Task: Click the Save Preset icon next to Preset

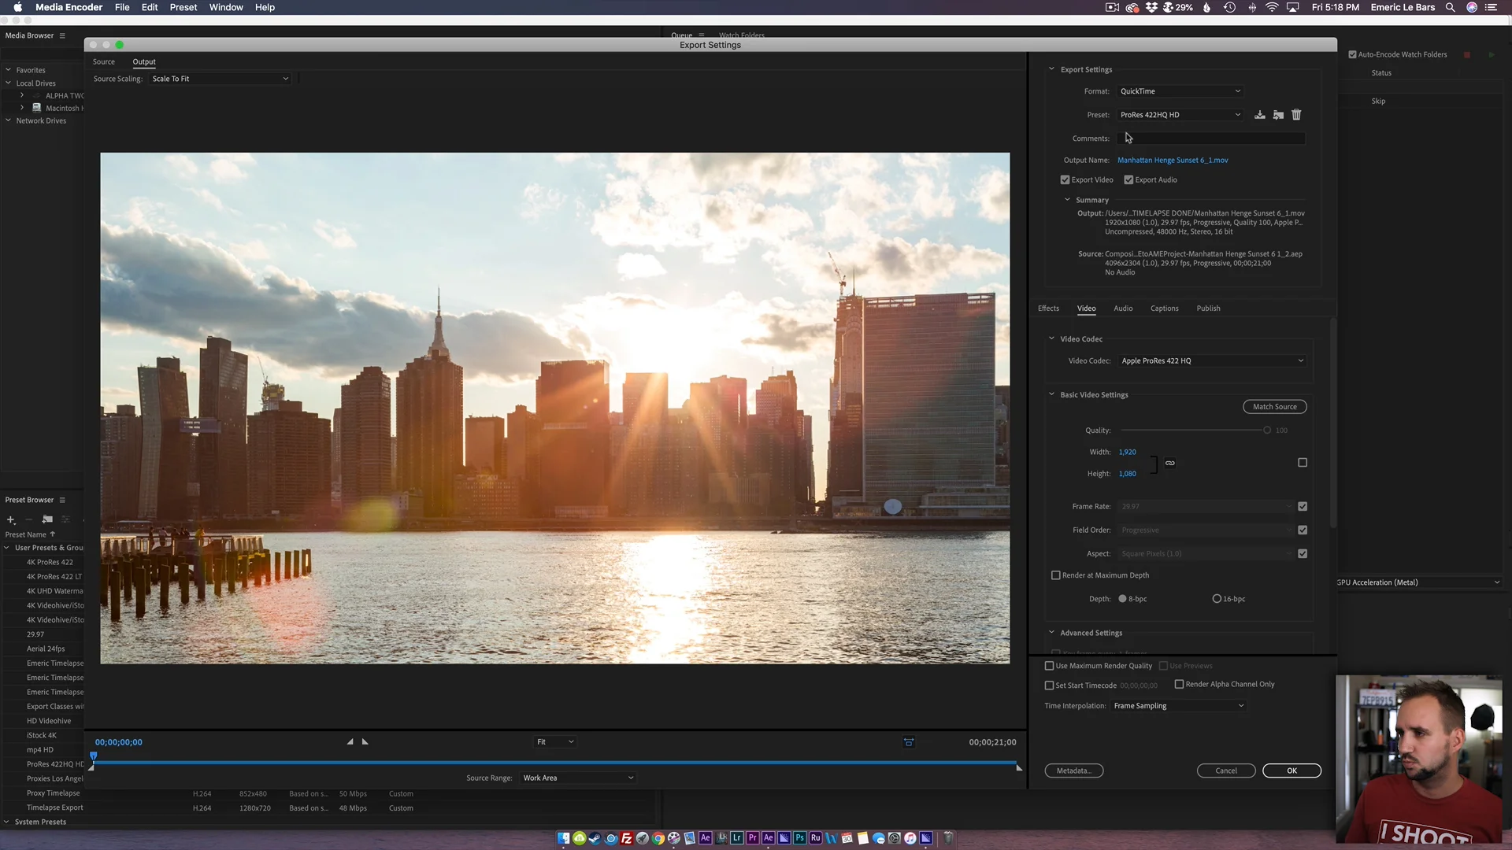Action: point(1260,115)
